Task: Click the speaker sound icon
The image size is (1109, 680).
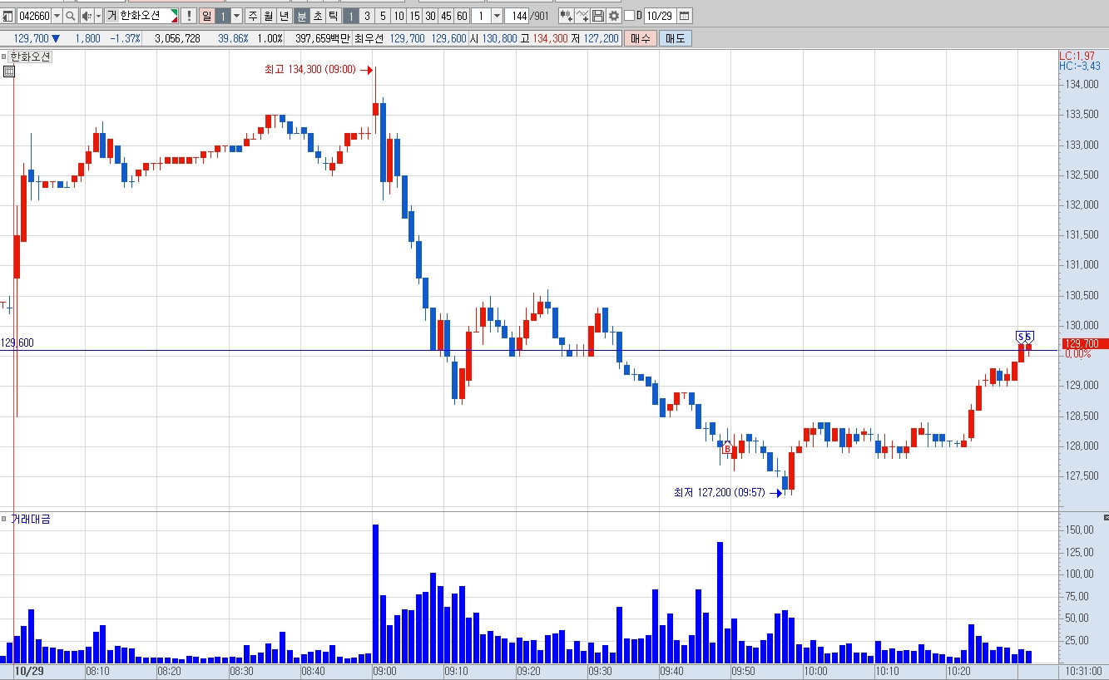Action: click(x=87, y=16)
